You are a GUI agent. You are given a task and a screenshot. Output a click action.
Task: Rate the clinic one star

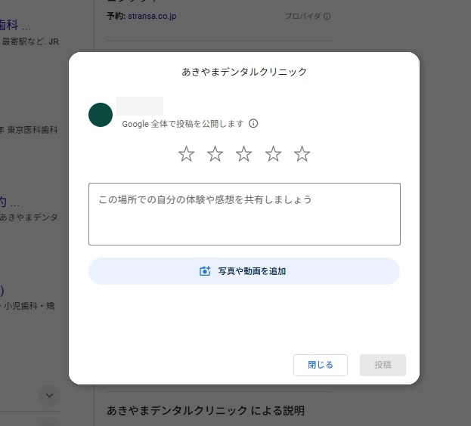pos(186,154)
